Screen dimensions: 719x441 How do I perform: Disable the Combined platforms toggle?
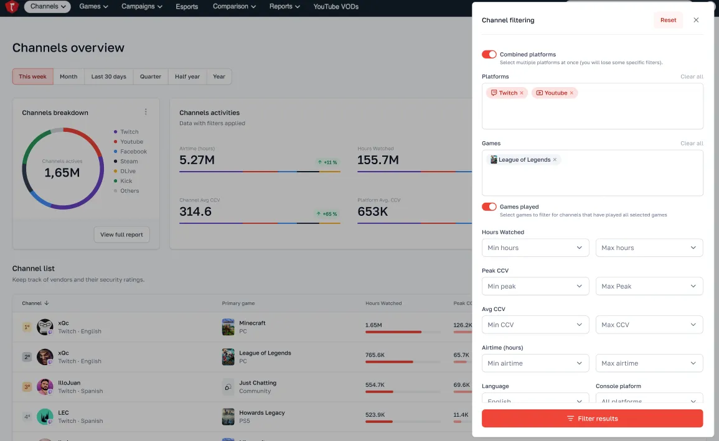point(489,55)
